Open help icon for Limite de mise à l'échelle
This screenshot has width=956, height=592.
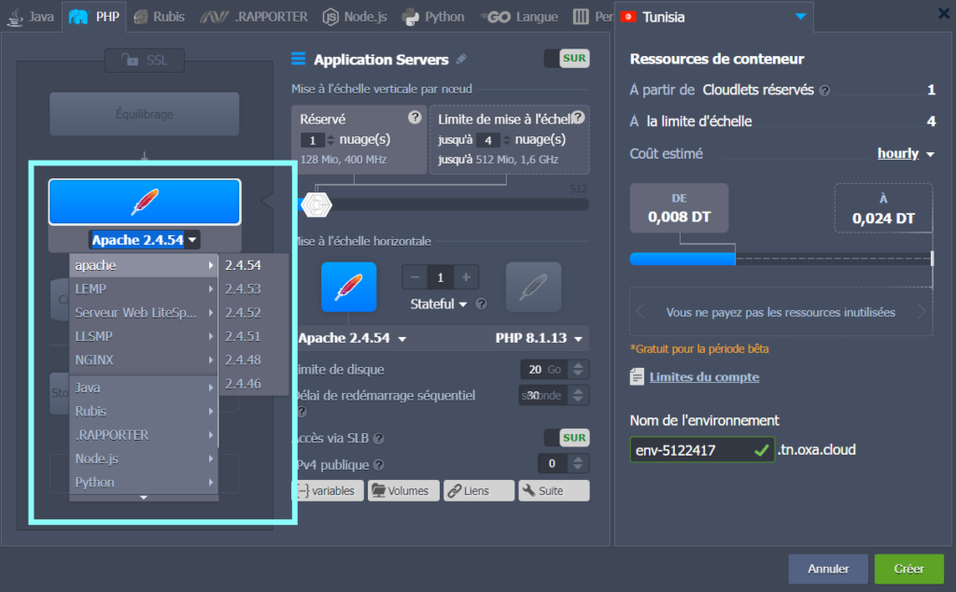point(578,117)
